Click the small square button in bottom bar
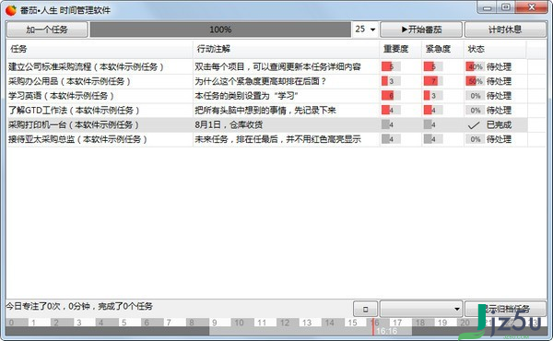 click(x=365, y=309)
